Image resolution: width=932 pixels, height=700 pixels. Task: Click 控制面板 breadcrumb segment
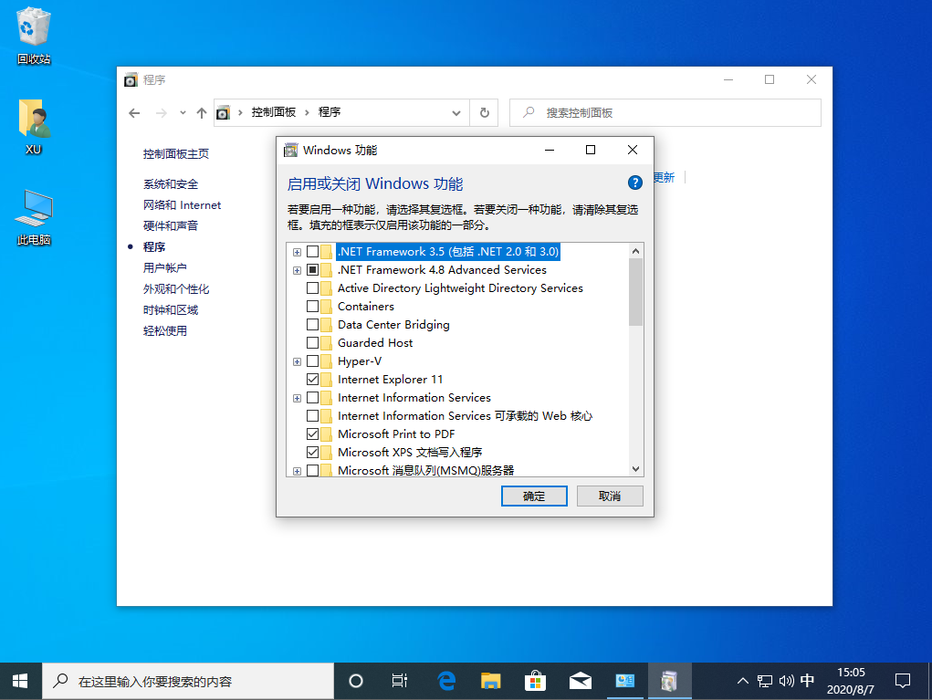click(x=274, y=112)
